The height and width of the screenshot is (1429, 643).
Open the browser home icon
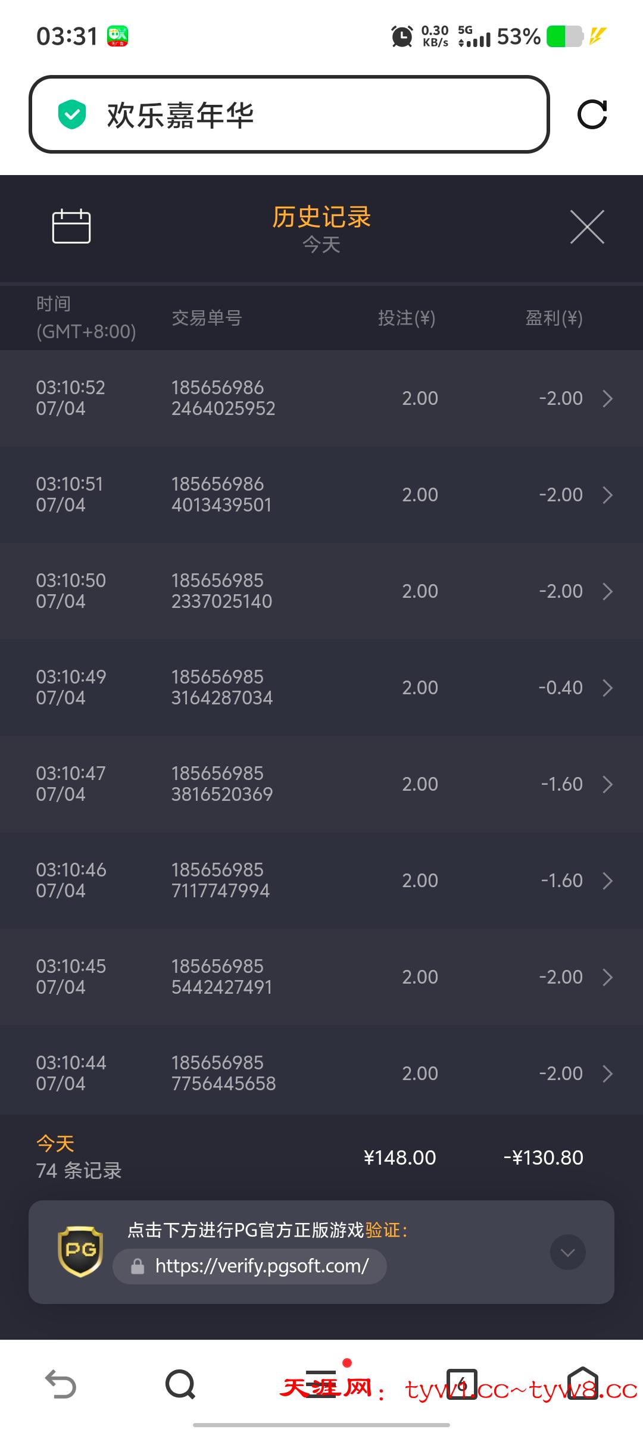tap(582, 1384)
